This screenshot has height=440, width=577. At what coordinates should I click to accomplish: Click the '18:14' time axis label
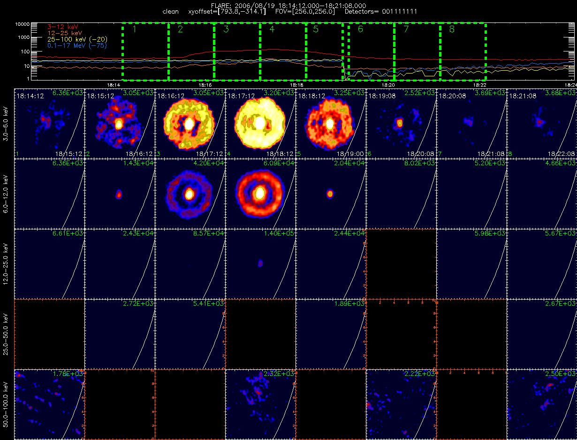tap(114, 85)
